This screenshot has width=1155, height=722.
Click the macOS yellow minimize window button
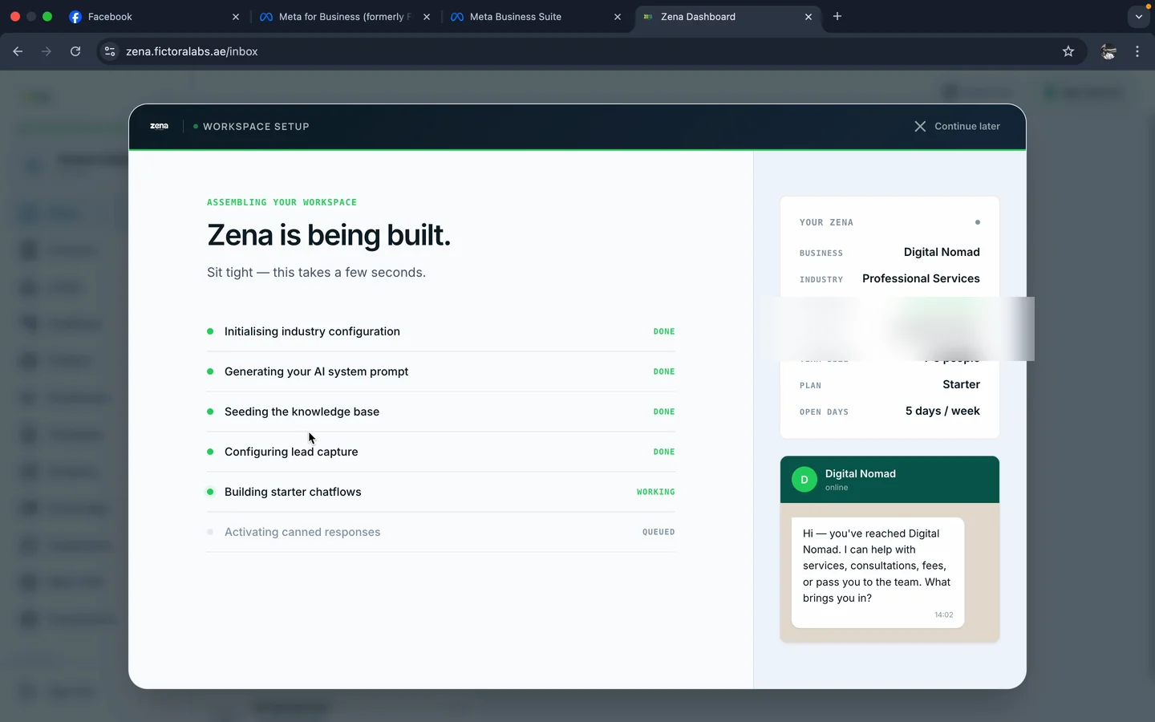pyautogui.click(x=31, y=16)
